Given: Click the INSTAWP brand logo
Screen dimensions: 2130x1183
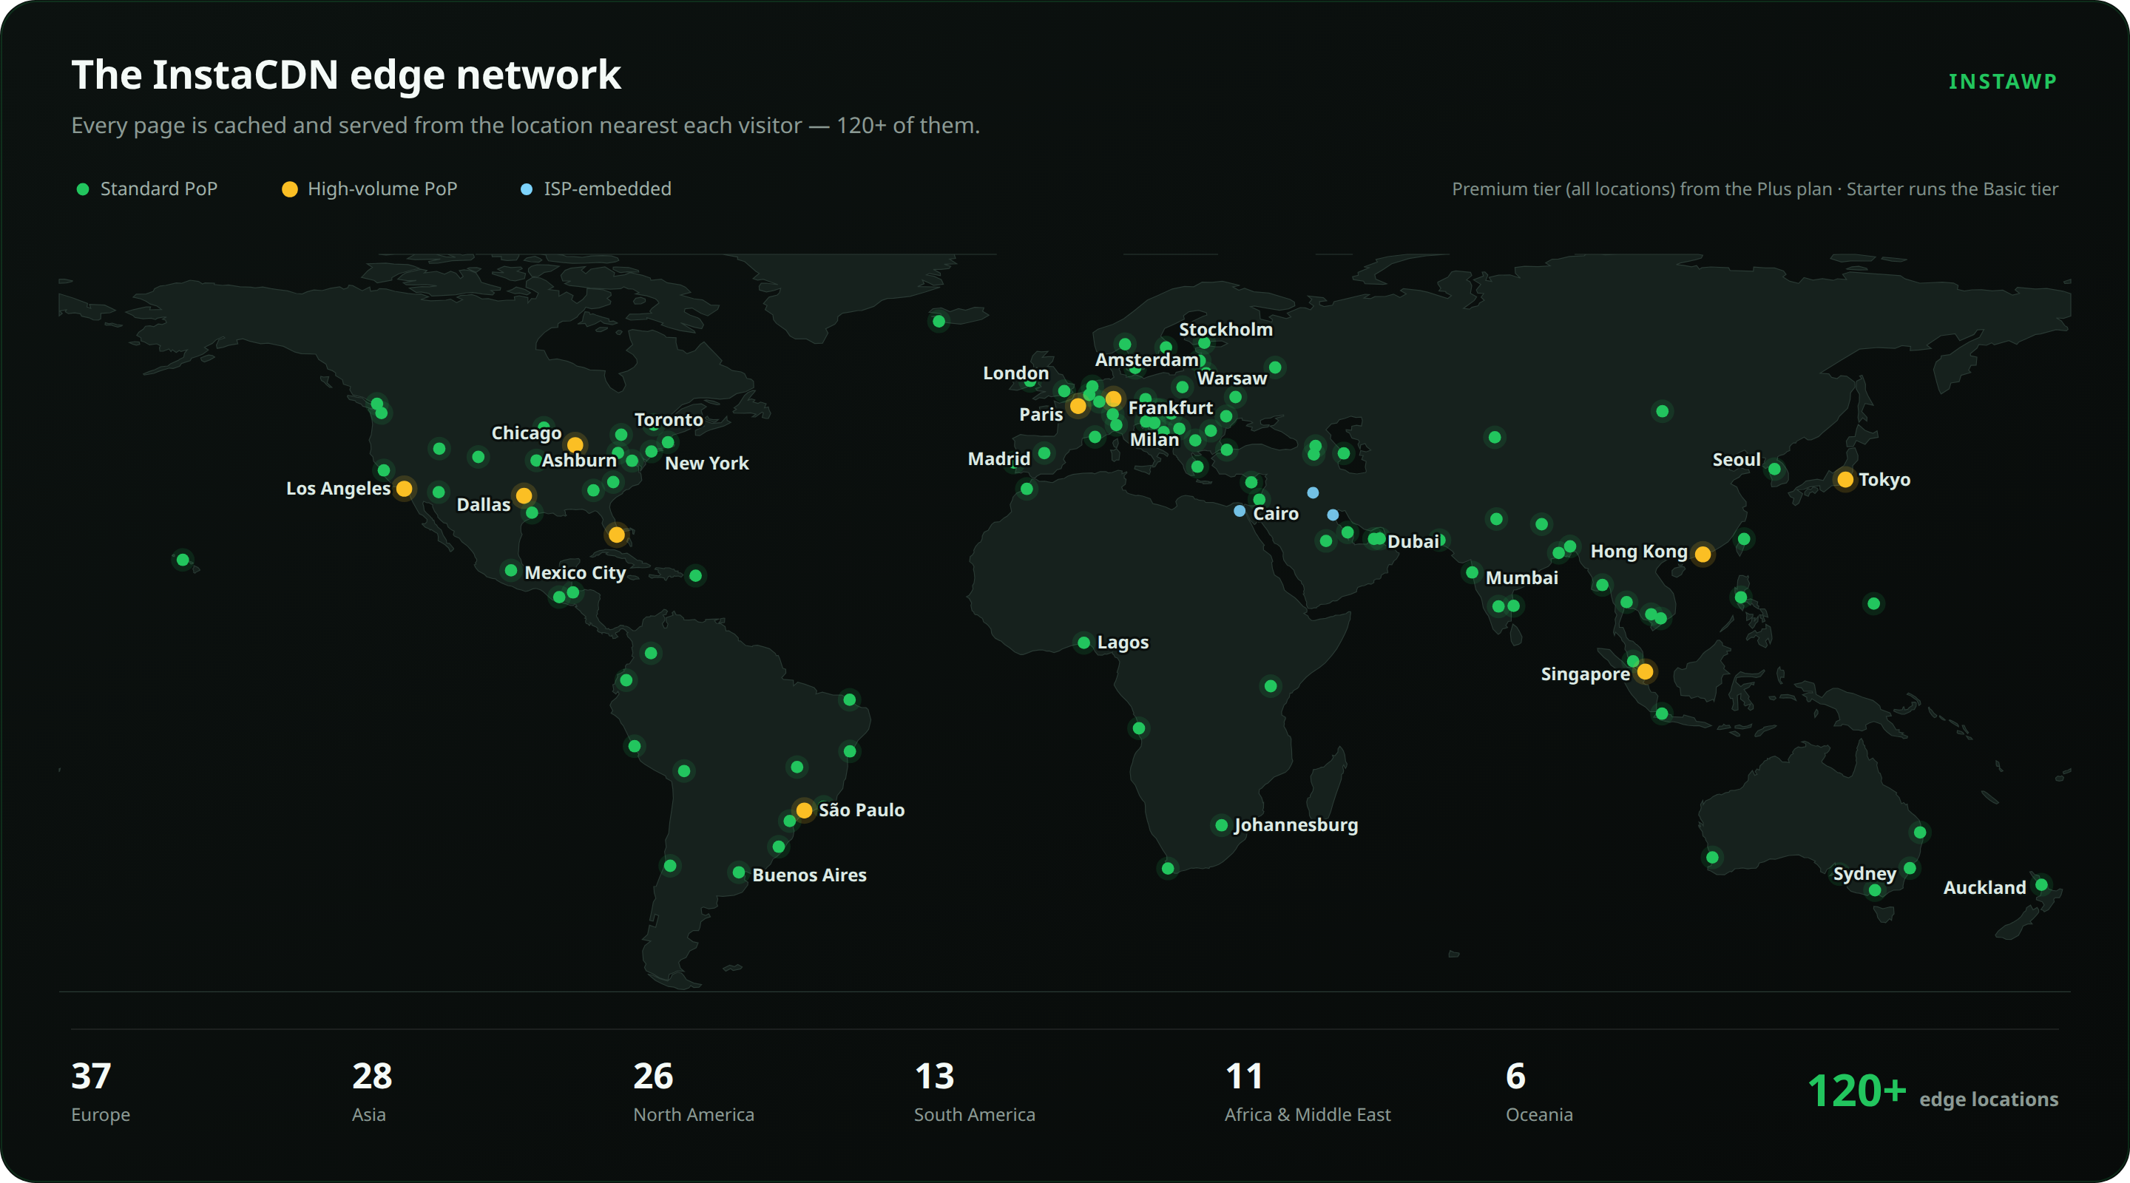Looking at the screenshot, I should click(x=2003, y=81).
